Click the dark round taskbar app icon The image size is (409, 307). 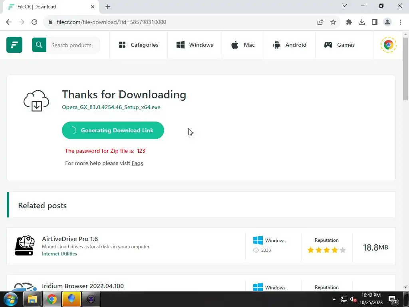tap(91, 299)
